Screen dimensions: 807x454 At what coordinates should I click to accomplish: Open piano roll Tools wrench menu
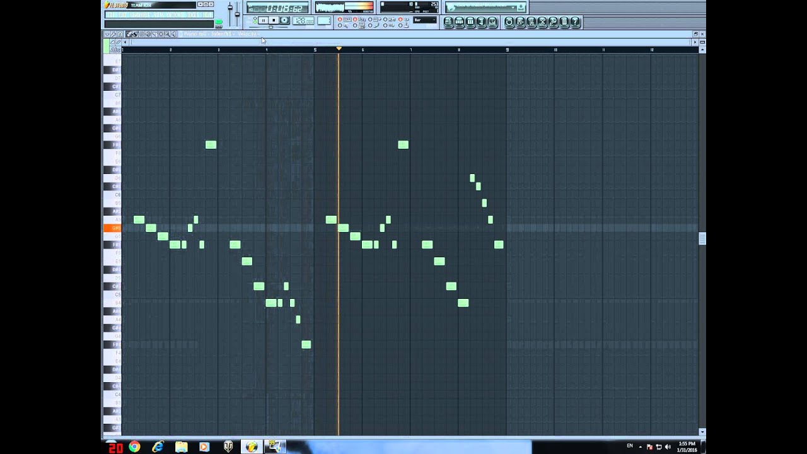pyautogui.click(x=113, y=33)
